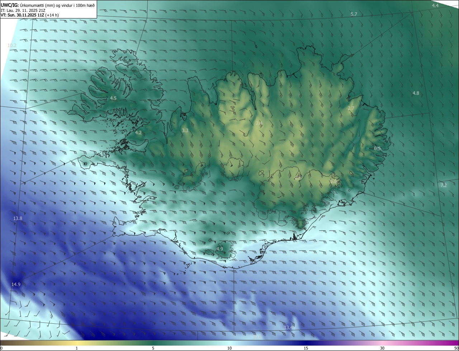
Task: Click the 14.9 value label on the map
Action: click(16, 284)
